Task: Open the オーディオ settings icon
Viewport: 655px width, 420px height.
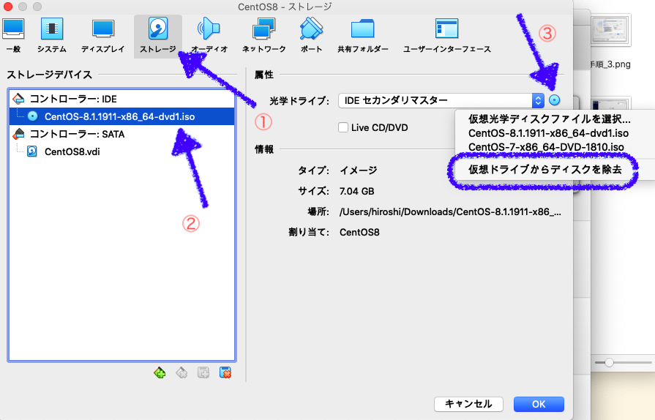Action: click(x=209, y=36)
